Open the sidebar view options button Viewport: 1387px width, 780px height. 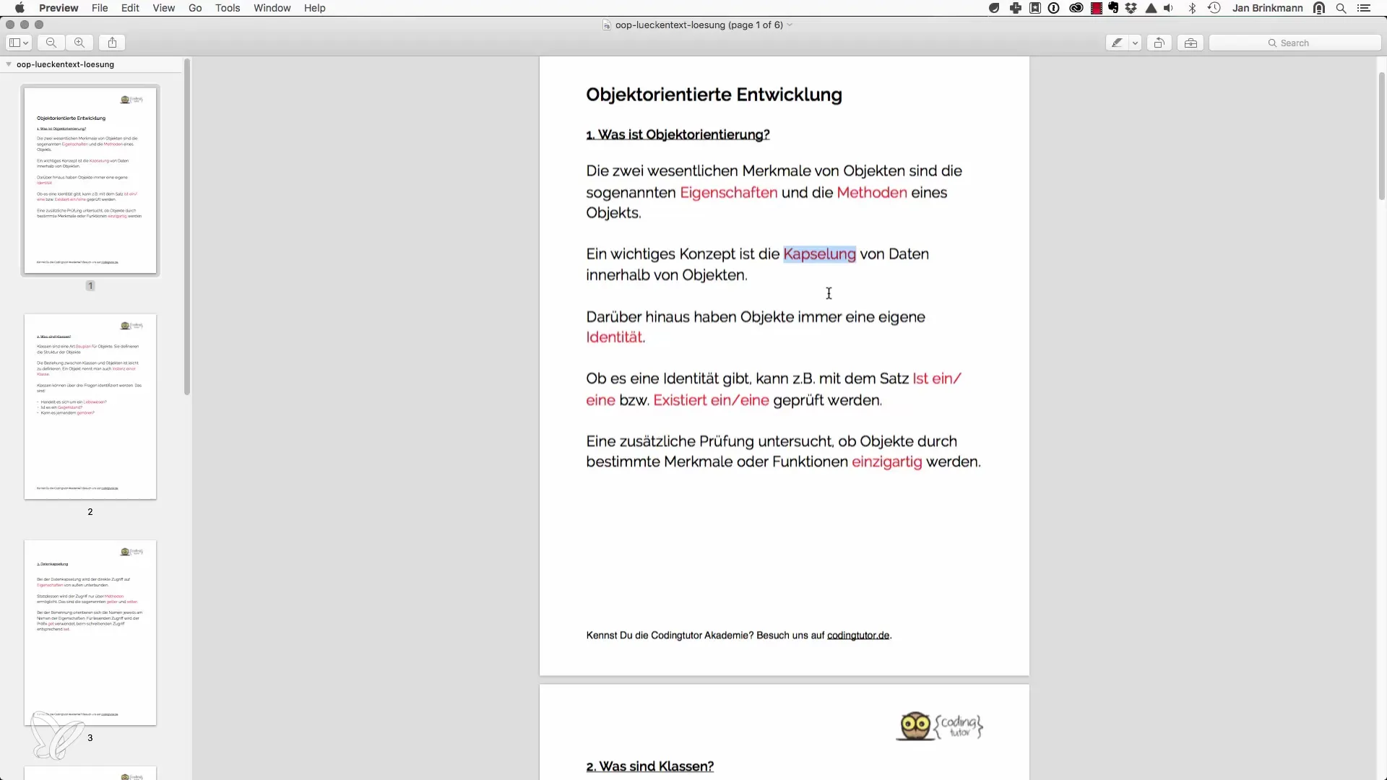coord(19,43)
